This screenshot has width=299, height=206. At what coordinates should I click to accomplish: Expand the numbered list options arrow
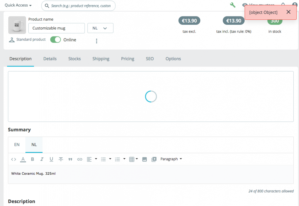[124, 159]
